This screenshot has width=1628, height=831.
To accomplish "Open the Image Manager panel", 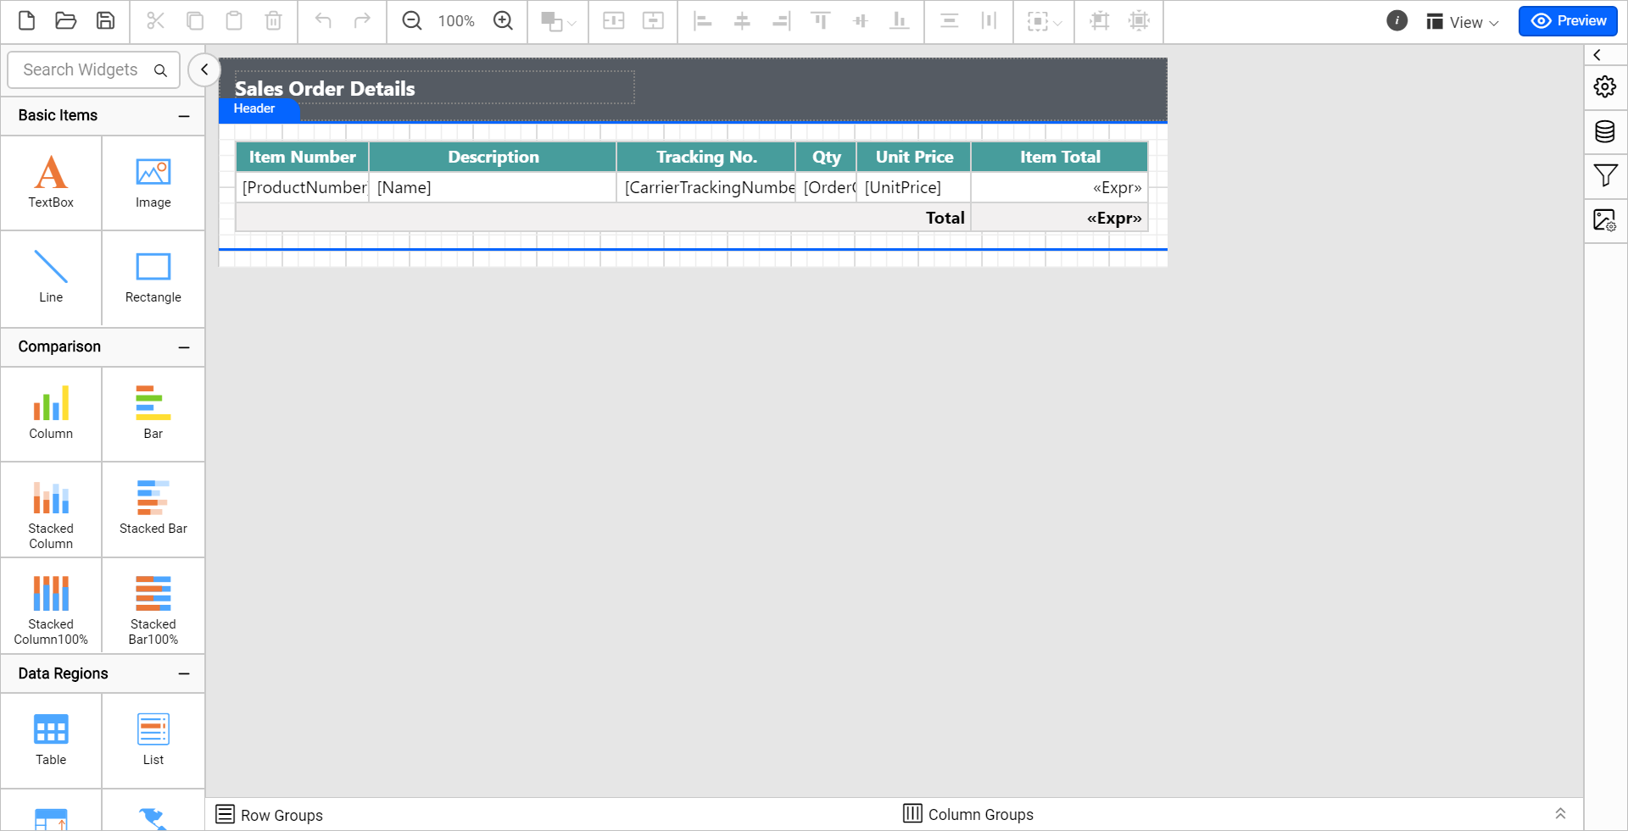I will [1605, 220].
